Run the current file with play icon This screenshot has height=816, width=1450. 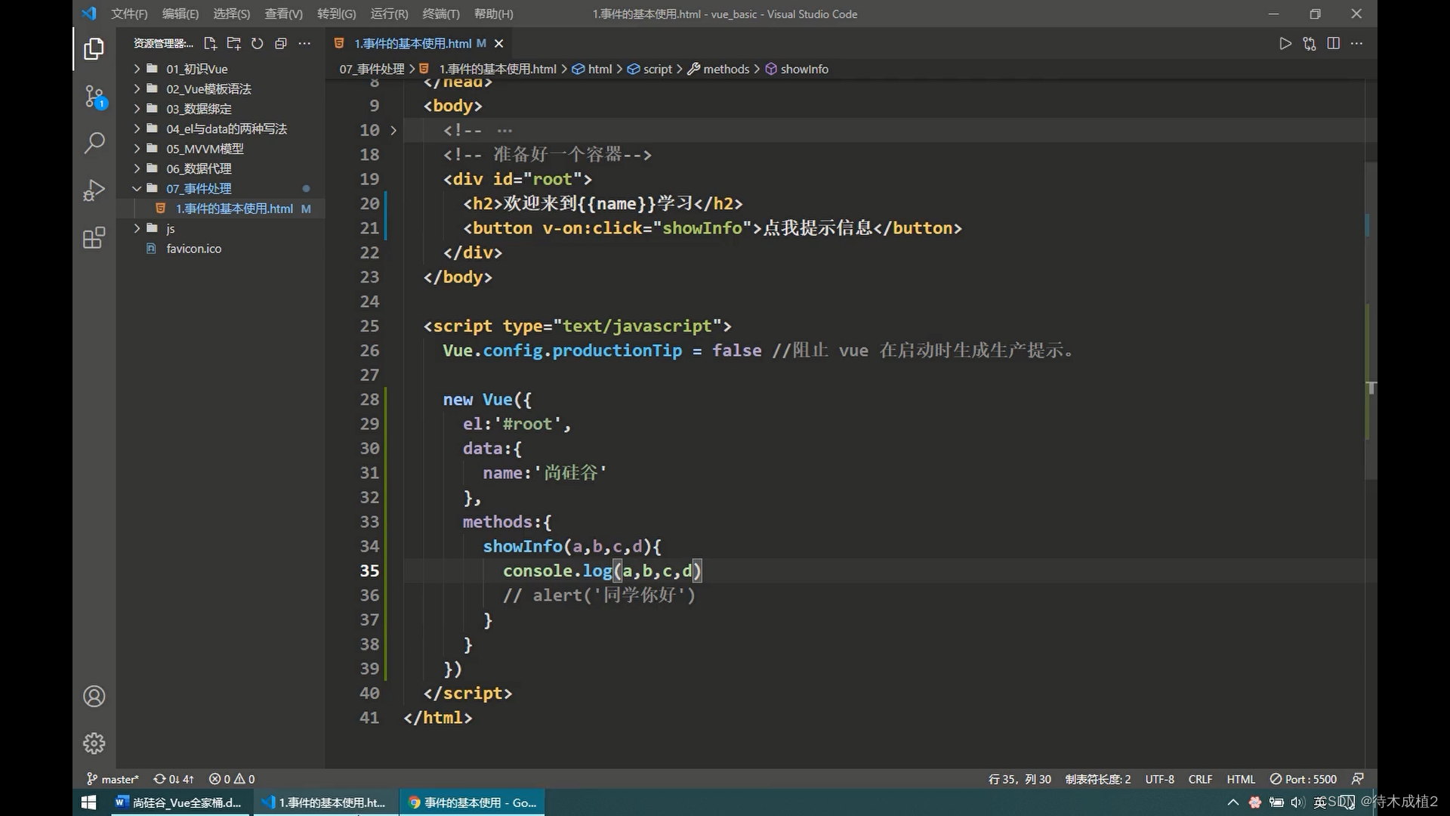point(1285,43)
